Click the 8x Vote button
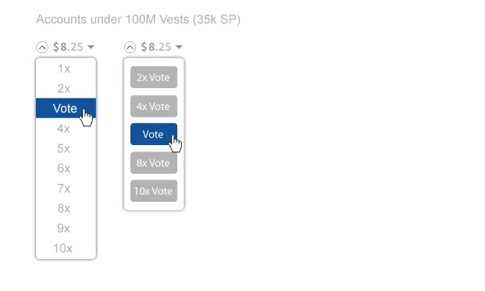This screenshot has height=291, width=485. 154,163
